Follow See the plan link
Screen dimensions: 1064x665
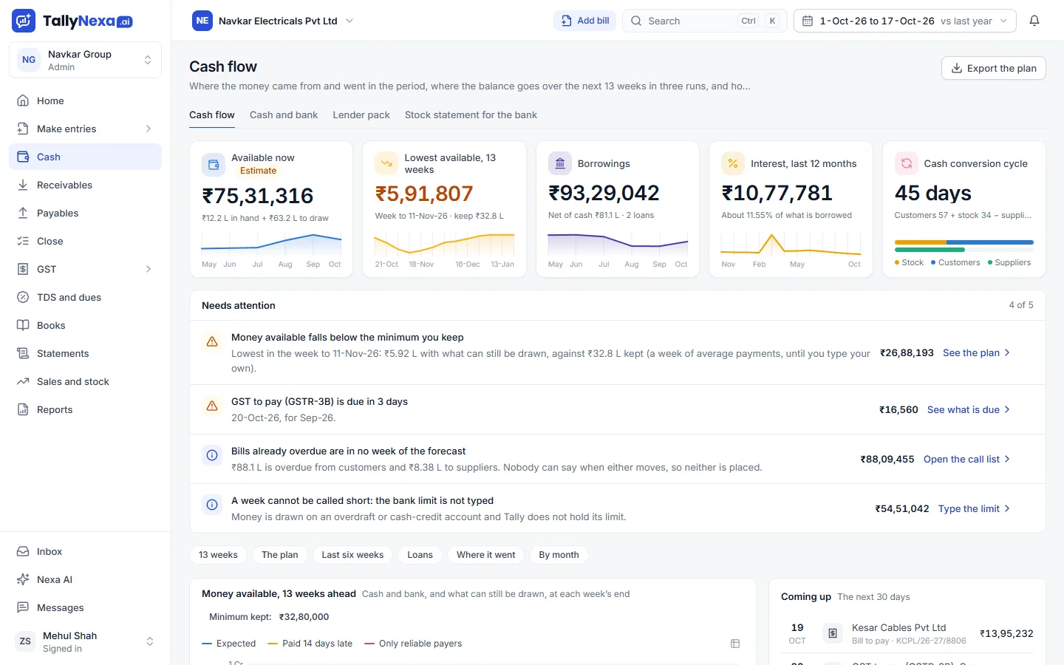click(976, 352)
